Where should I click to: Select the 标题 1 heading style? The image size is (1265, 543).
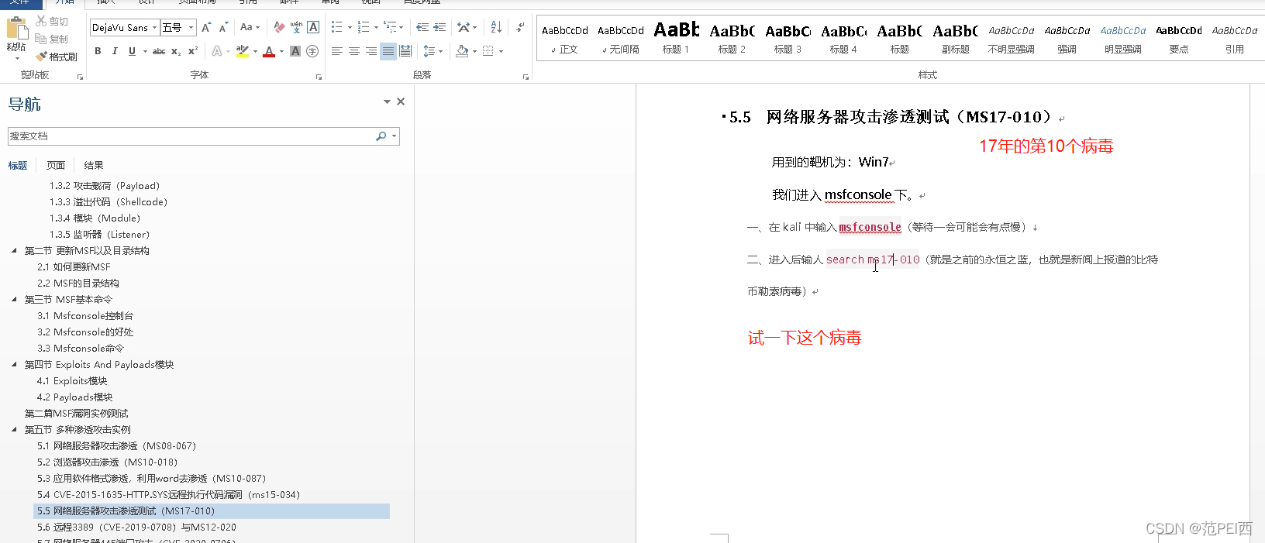676,40
